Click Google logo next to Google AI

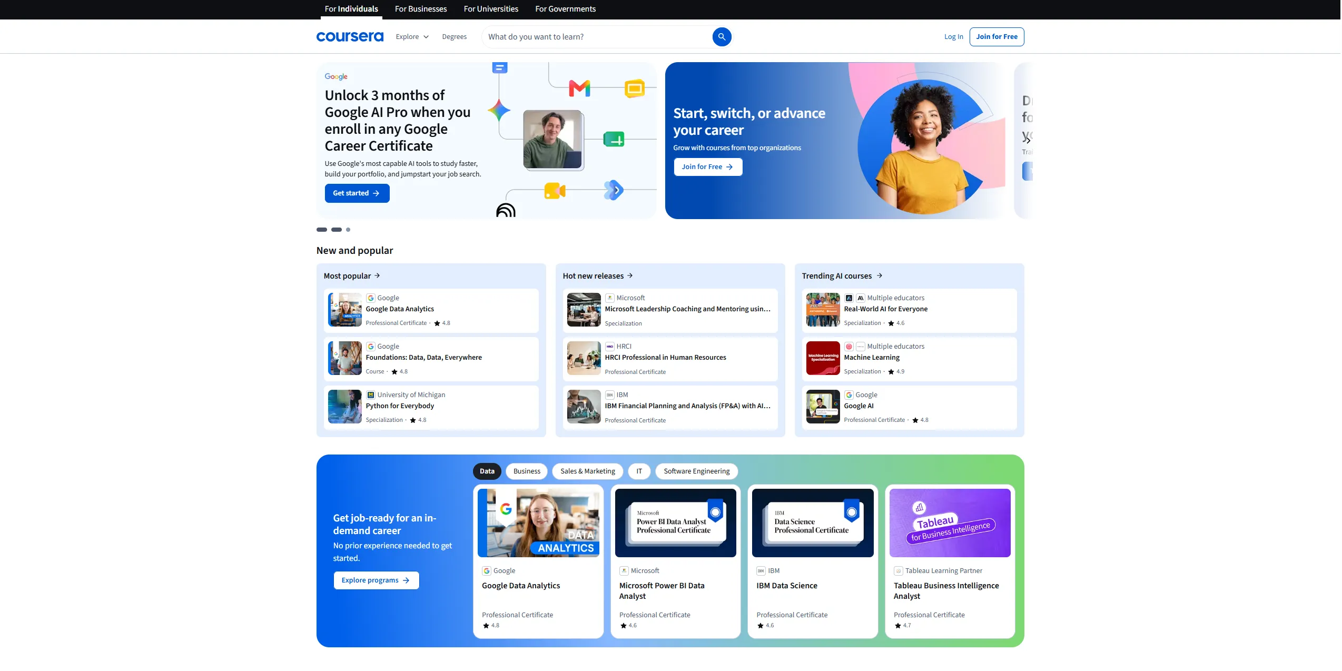(849, 395)
